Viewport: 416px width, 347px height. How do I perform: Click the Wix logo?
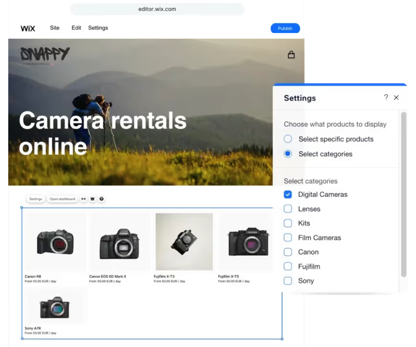pos(28,28)
